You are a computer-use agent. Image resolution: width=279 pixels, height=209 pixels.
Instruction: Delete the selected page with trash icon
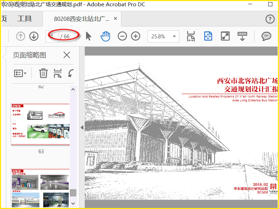pyautogui.click(x=43, y=73)
